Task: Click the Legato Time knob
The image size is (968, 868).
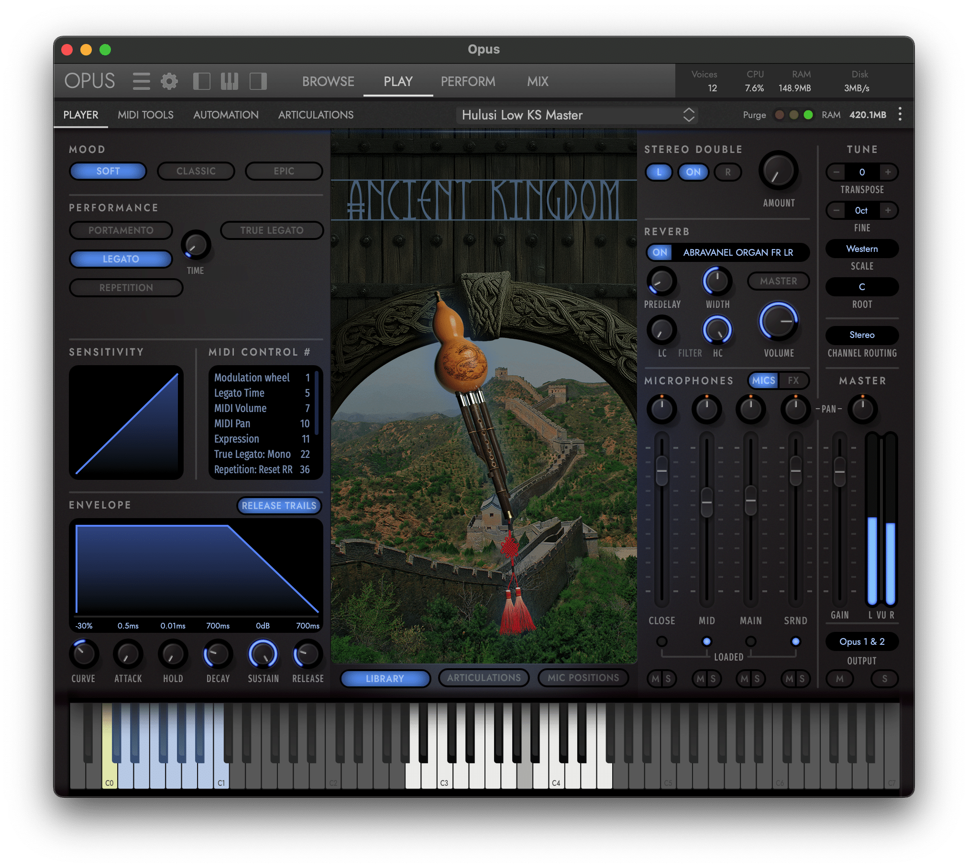Action: point(196,245)
